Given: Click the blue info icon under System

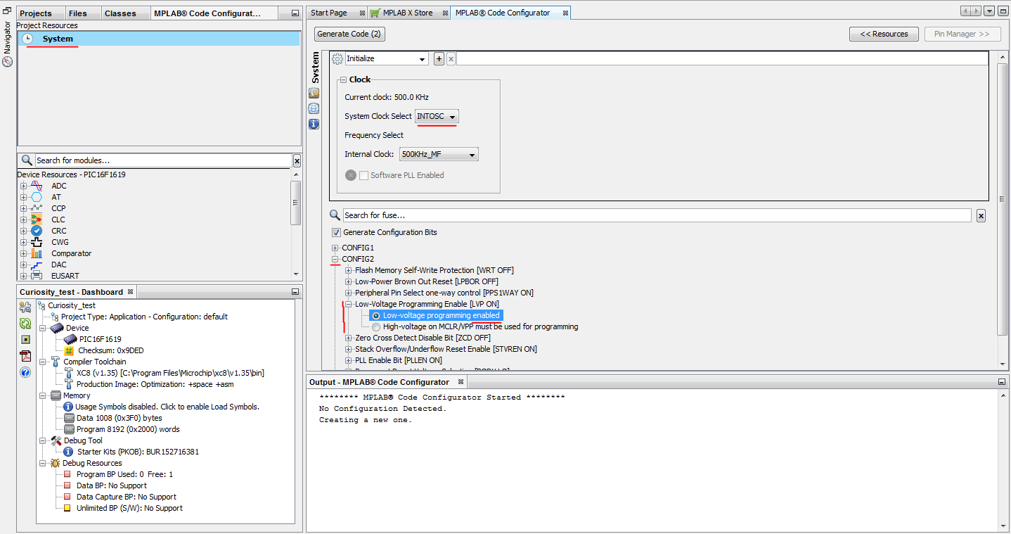Looking at the screenshot, I should (314, 124).
